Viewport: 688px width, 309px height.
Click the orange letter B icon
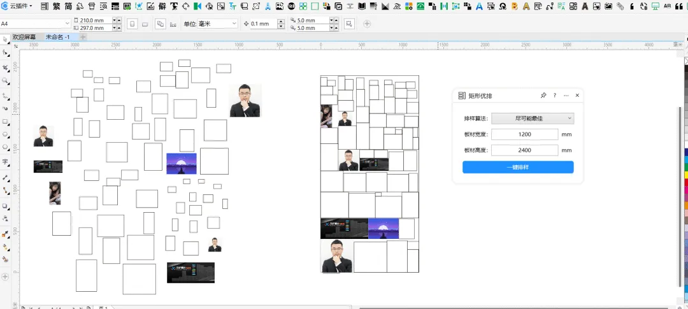pyautogui.click(x=514, y=6)
